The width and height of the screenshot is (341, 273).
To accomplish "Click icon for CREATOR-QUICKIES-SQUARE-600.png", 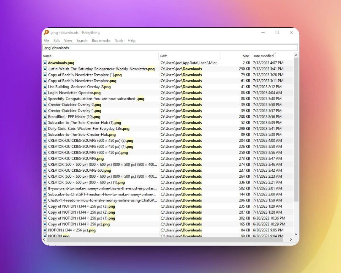I will [x=45, y=171].
